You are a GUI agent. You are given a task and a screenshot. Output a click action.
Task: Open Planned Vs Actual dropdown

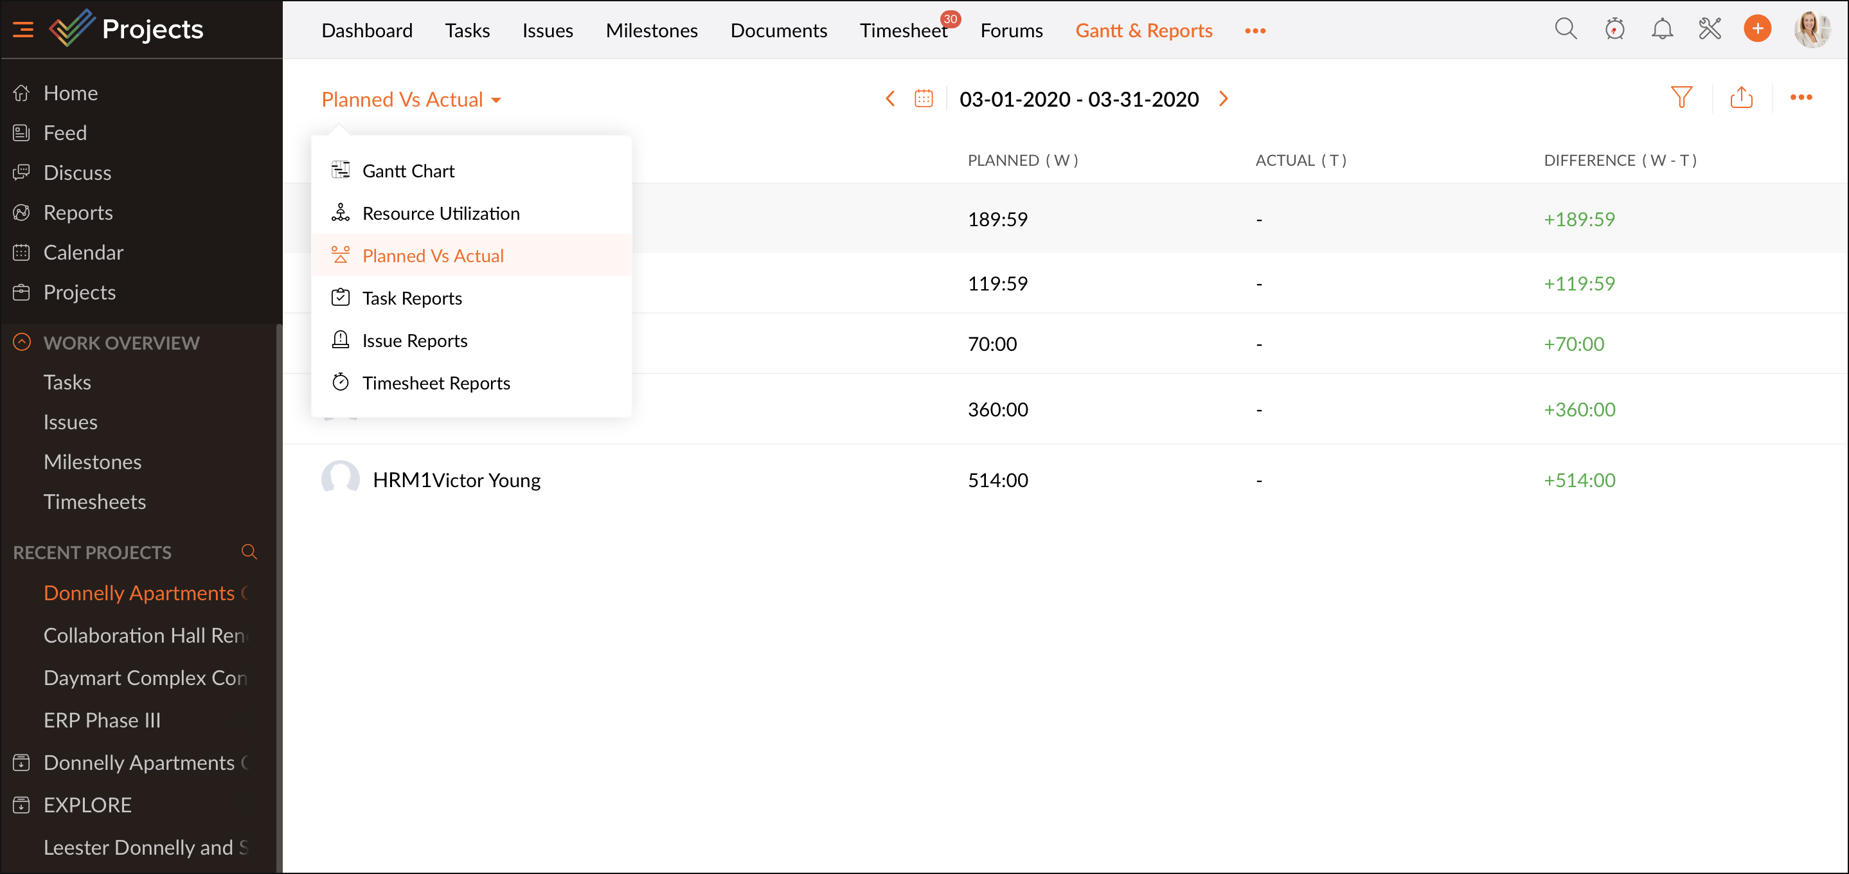click(x=411, y=100)
